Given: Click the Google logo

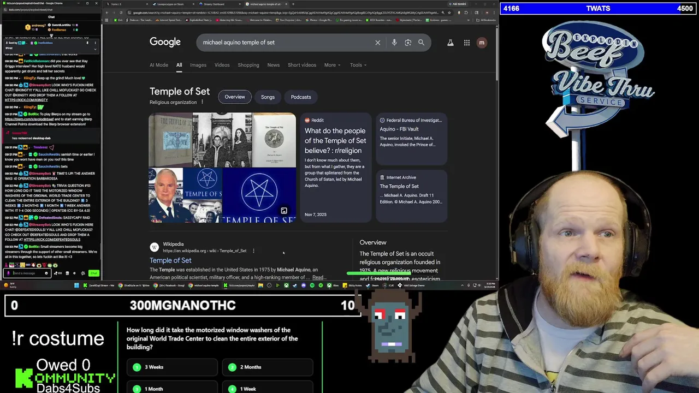Looking at the screenshot, I should (x=165, y=42).
